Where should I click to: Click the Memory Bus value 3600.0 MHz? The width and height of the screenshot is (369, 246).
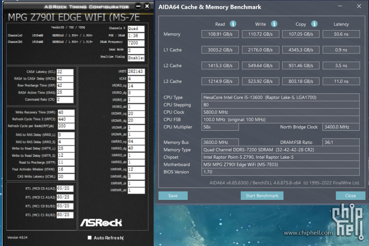(x=220, y=142)
